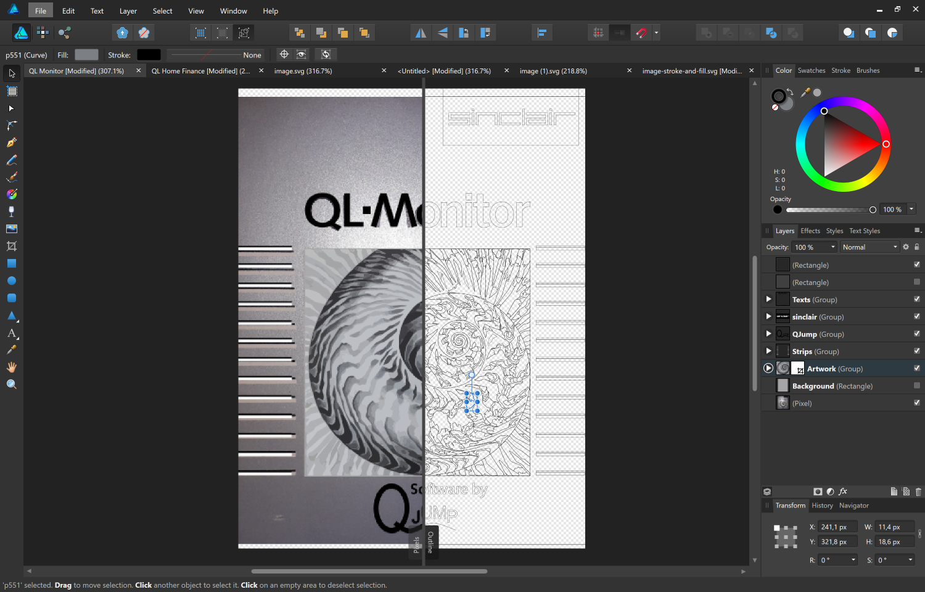Click the H height field
Viewport: 925px width, 592px height.
coord(895,541)
